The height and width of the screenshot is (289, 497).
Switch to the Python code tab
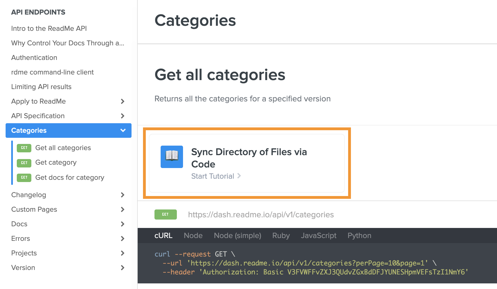click(359, 236)
